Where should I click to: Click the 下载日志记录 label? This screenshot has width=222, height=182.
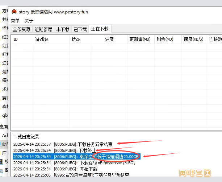[26, 137]
